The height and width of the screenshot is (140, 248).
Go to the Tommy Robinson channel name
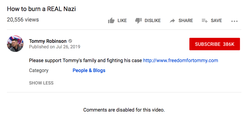(48, 41)
